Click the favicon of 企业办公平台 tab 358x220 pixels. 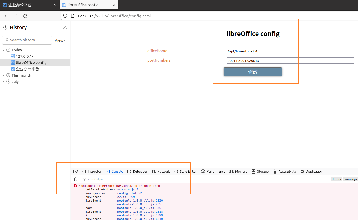pyautogui.click(x=5, y=5)
